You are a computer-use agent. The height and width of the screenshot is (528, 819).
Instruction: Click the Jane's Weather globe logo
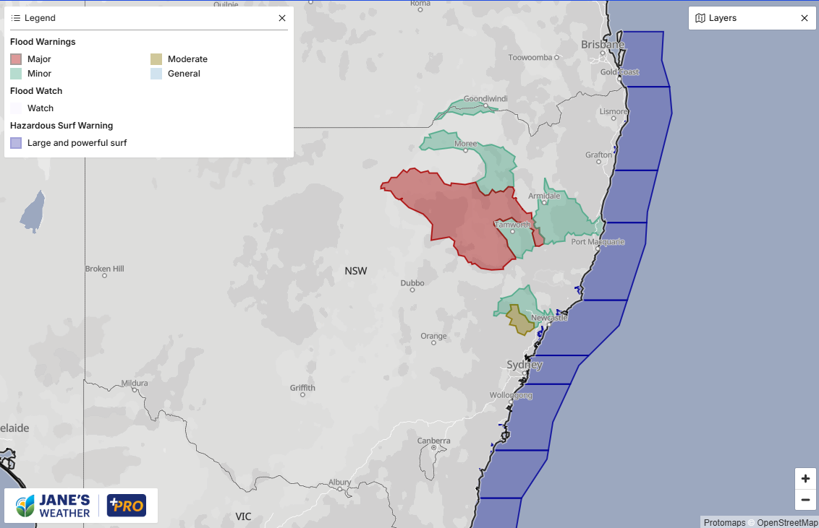pos(23,506)
